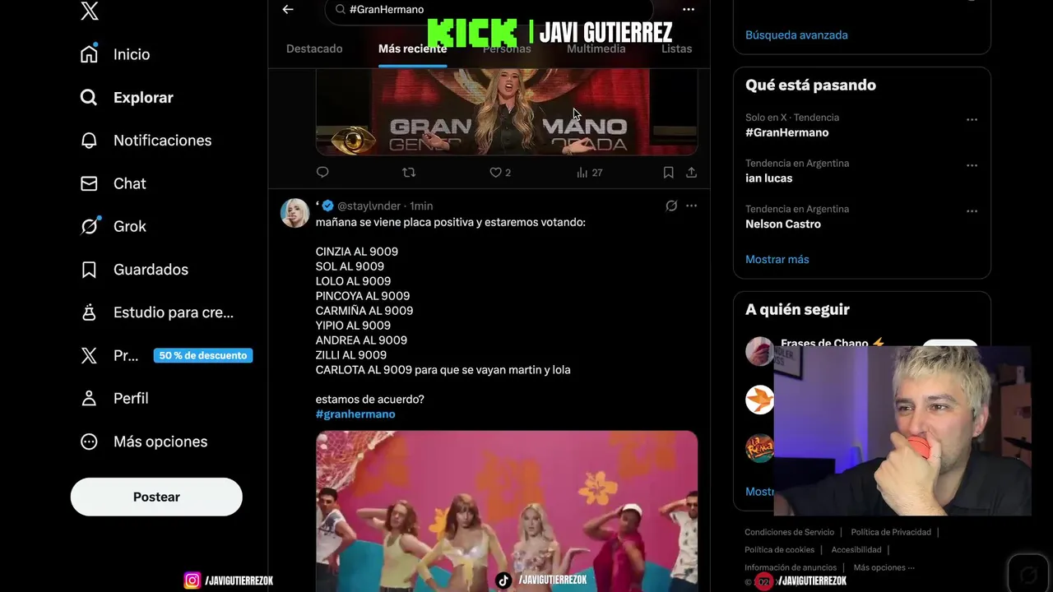Click Frases de Chano avatar
The image size is (1053, 592).
(758, 351)
